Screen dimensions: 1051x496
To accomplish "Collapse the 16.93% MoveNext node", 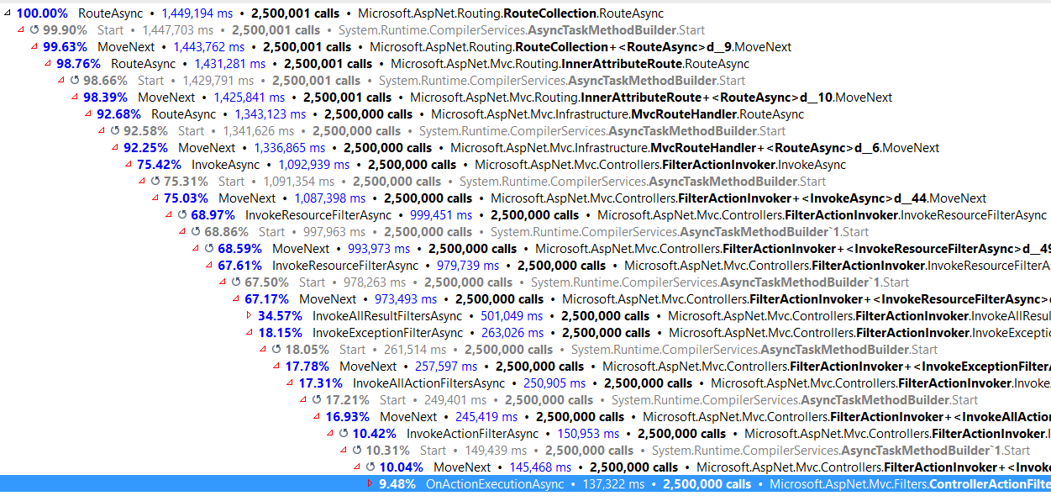I will (x=316, y=417).
